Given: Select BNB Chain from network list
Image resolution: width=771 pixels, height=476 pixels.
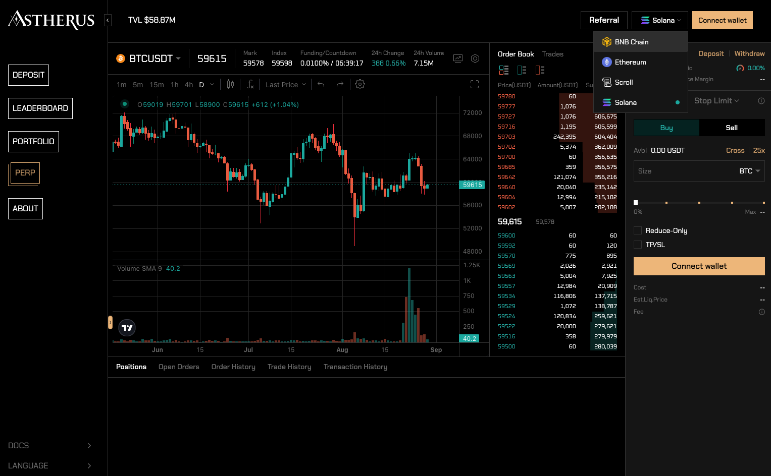Looking at the screenshot, I should [x=641, y=42].
